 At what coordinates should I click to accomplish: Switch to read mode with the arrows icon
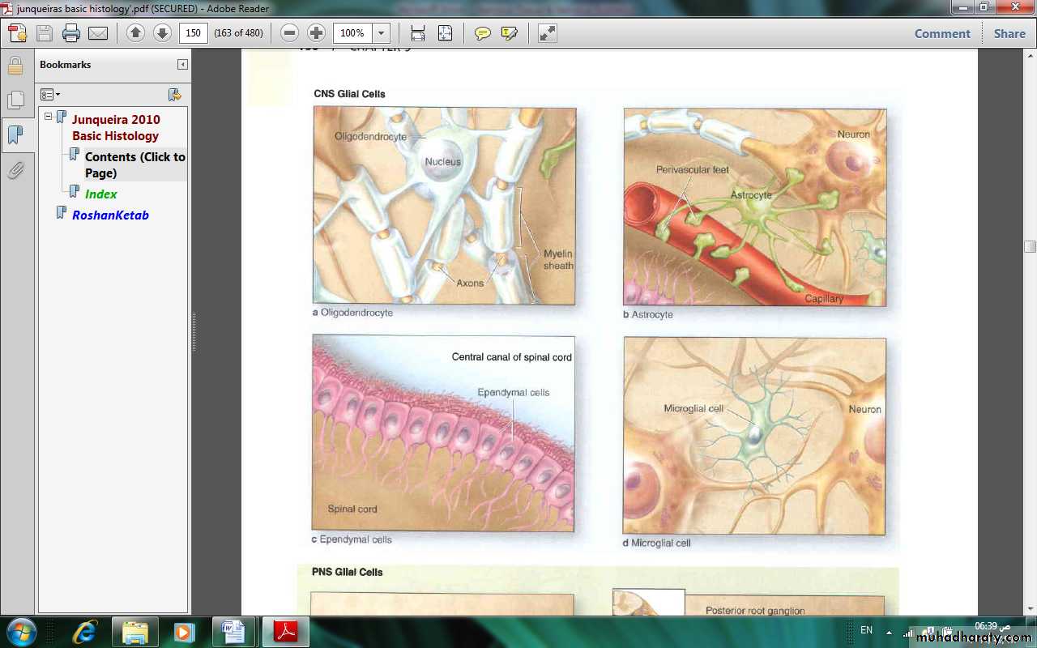[548, 33]
